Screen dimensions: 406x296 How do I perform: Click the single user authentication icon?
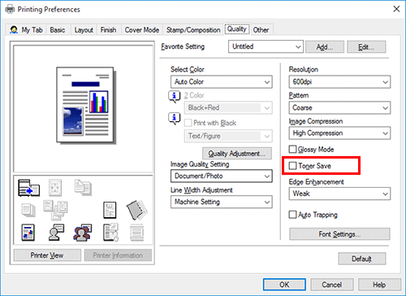(56, 233)
